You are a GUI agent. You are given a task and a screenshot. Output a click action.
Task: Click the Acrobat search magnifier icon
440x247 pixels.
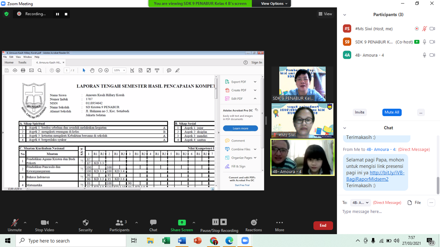pyautogui.click(x=40, y=71)
